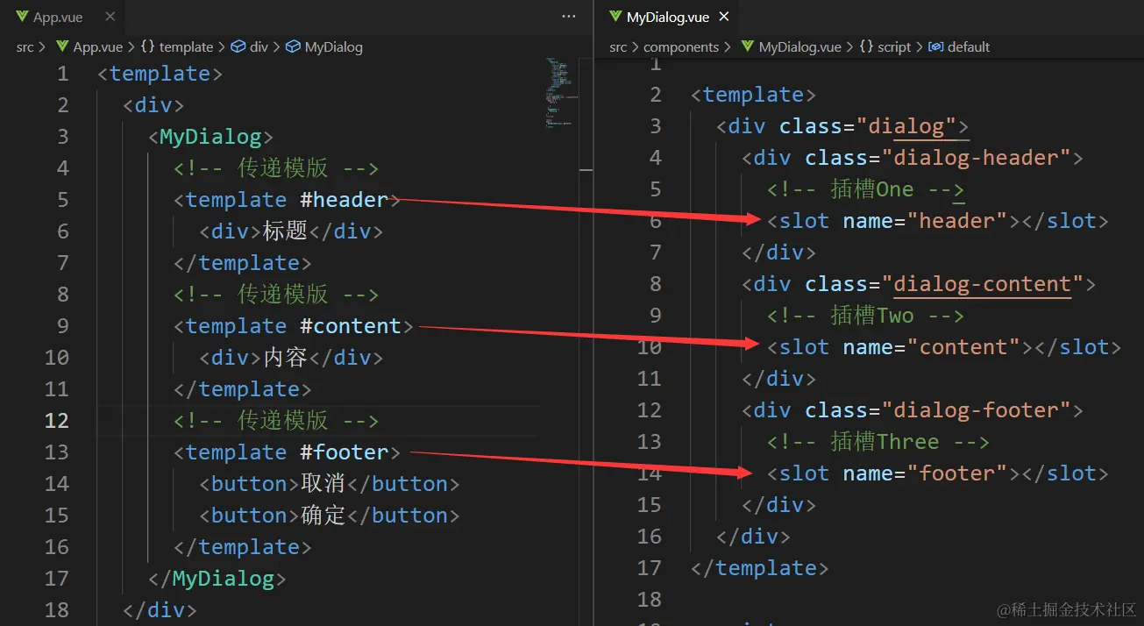
Task: Select line 12 number in App.vue gutter
Action: (56, 421)
